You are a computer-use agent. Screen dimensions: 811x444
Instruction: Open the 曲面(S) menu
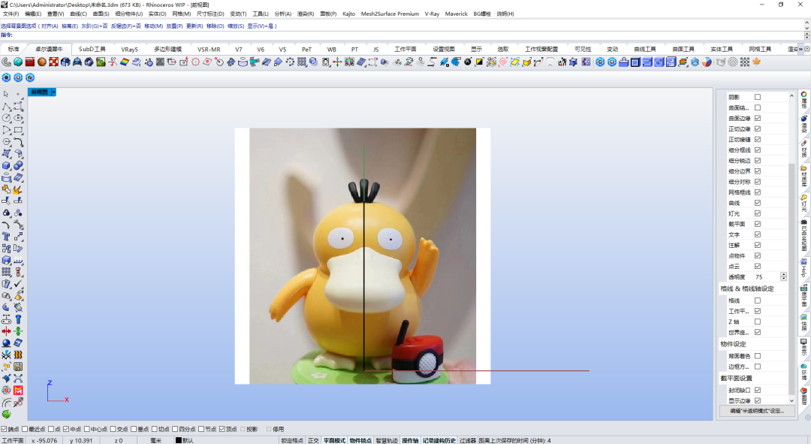click(101, 14)
